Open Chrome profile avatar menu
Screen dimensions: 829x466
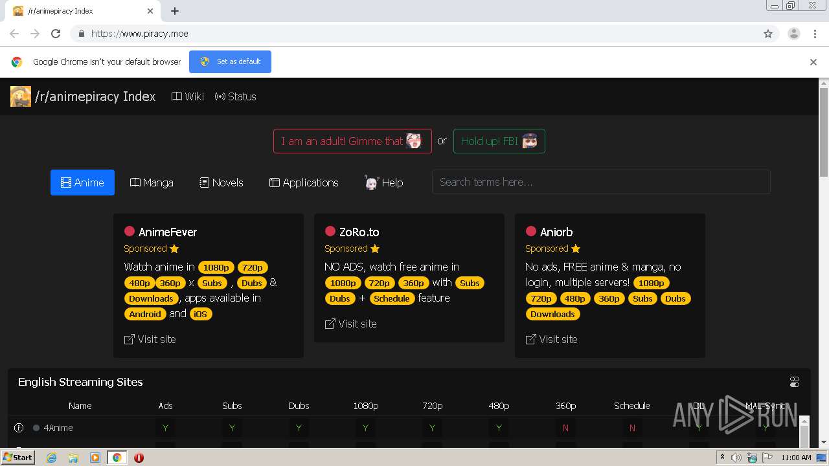[794, 34]
